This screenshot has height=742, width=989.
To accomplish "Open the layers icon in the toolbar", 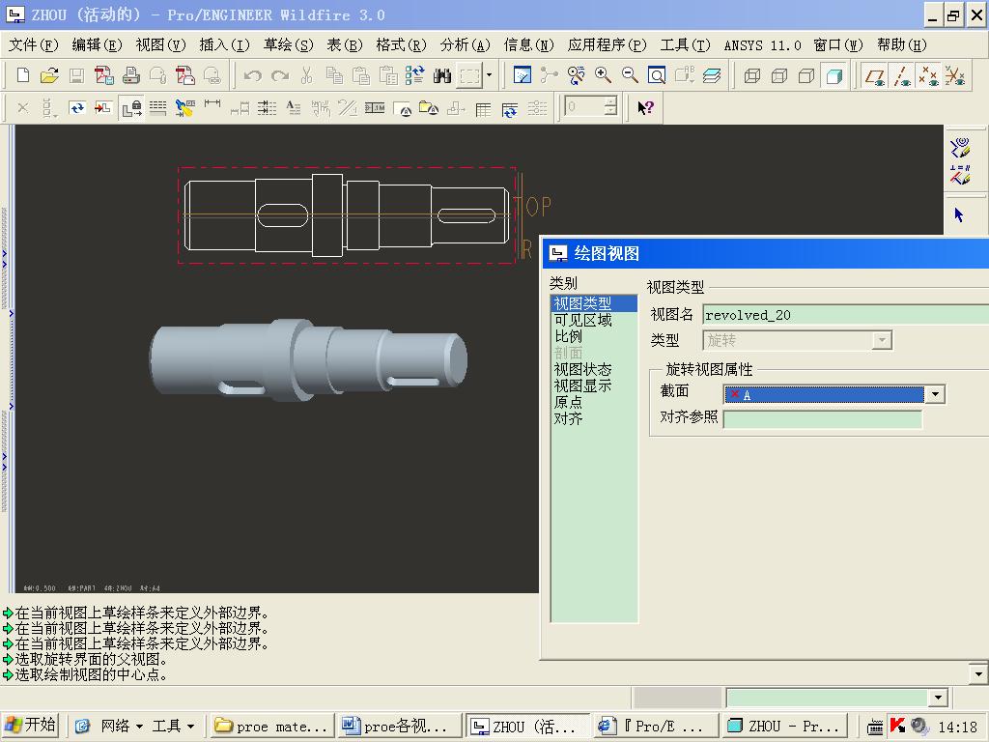I will point(712,75).
